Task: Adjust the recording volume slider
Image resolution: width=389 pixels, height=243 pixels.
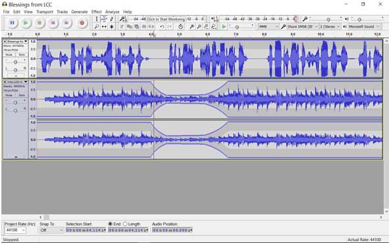Action: point(328,19)
